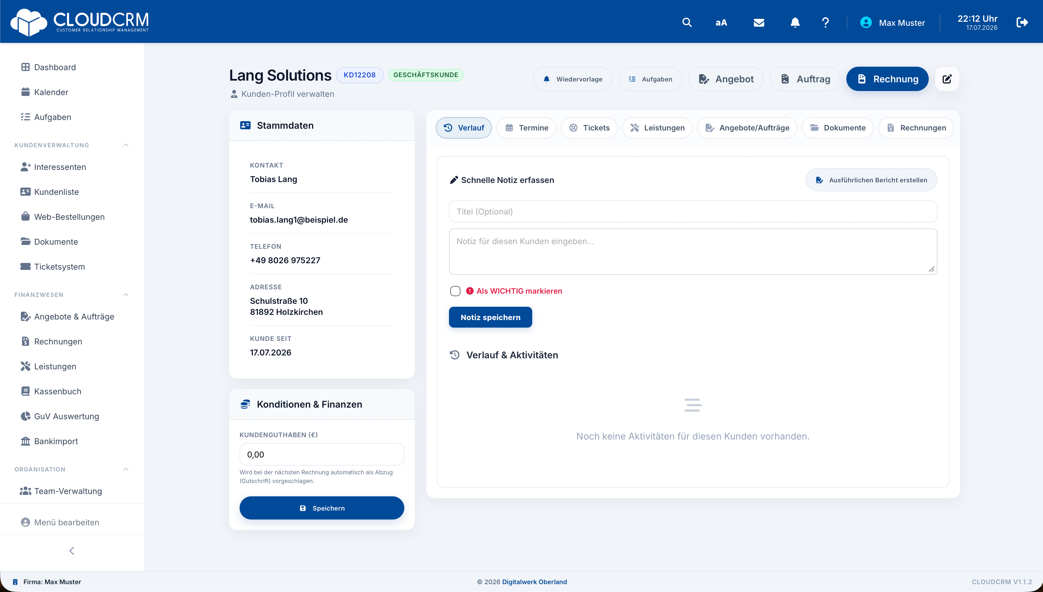
Task: Click the help question mark icon
Action: 825,22
